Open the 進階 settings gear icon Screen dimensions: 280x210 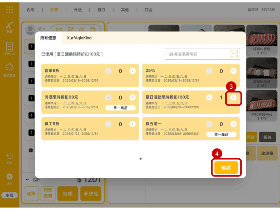coord(9,178)
